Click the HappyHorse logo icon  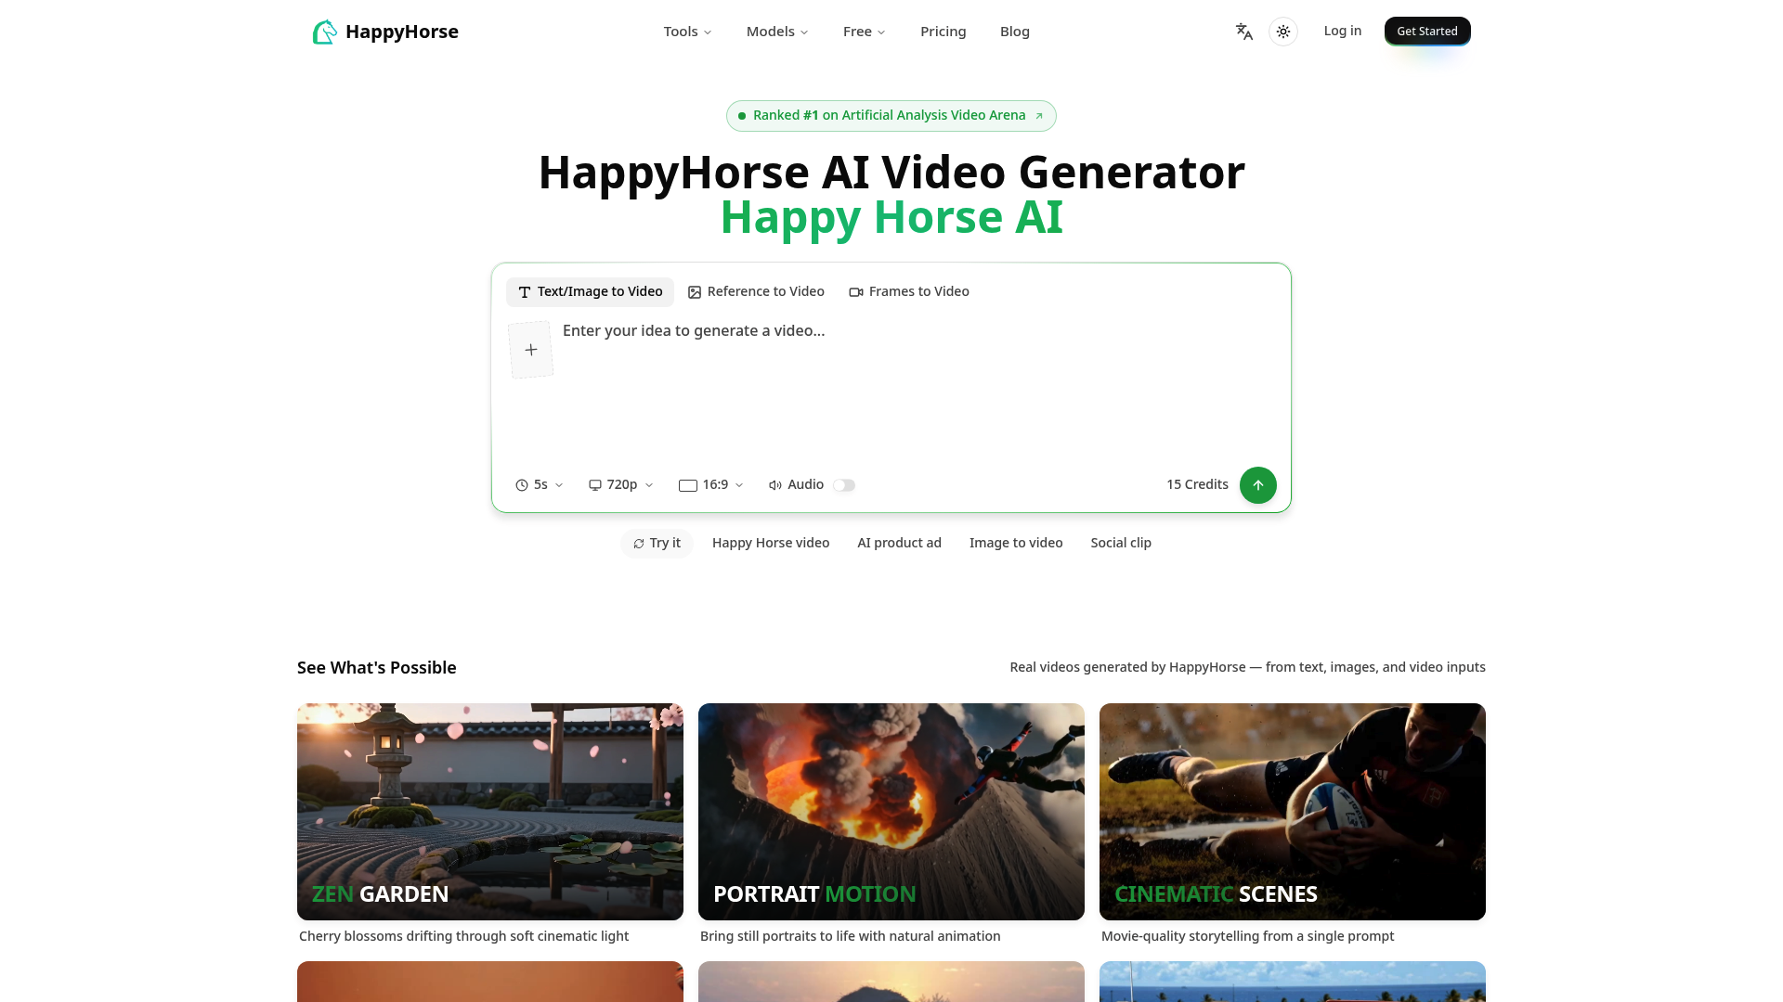pos(325,31)
